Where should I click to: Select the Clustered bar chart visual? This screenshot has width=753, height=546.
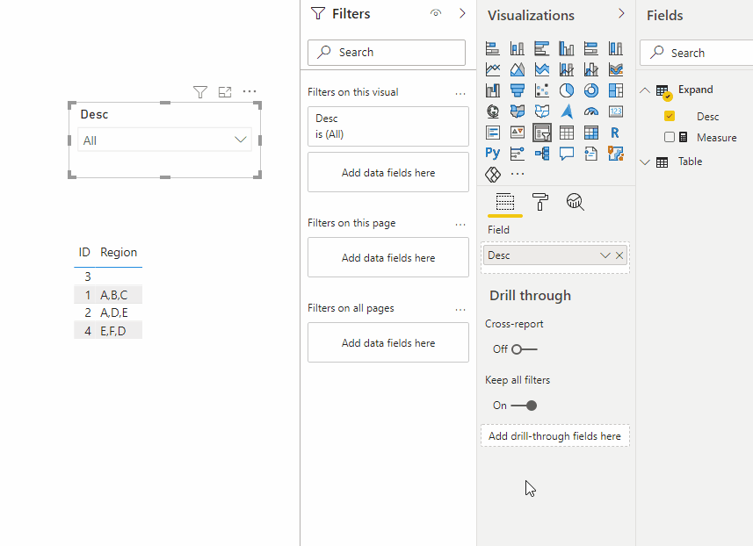click(542, 48)
